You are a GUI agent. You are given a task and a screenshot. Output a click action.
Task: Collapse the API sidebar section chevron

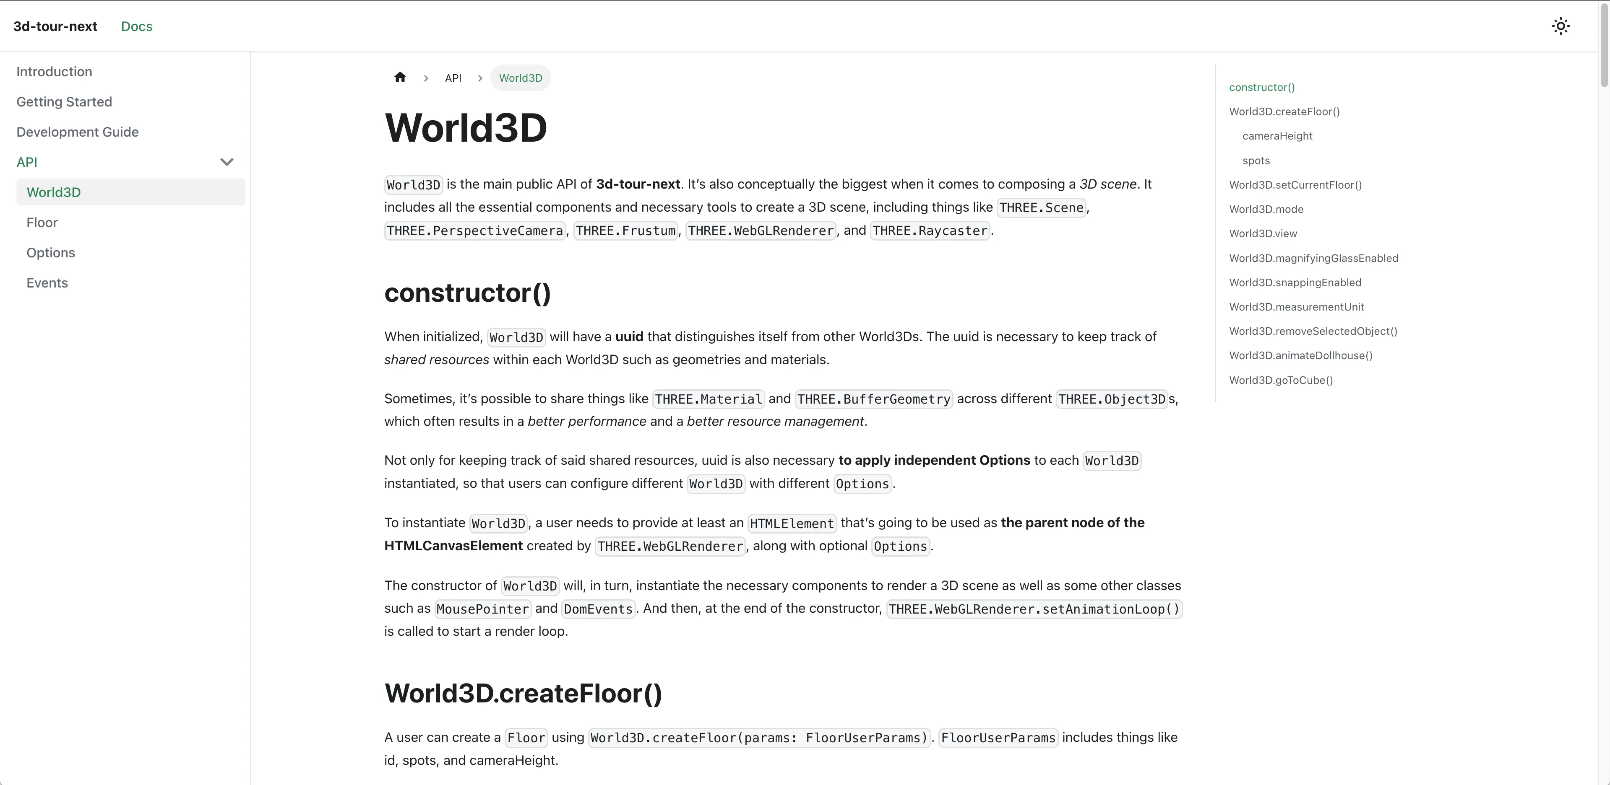pyautogui.click(x=227, y=162)
